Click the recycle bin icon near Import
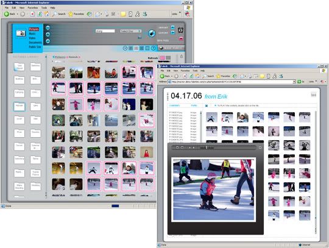The width and height of the screenshot is (329, 248). point(181,30)
